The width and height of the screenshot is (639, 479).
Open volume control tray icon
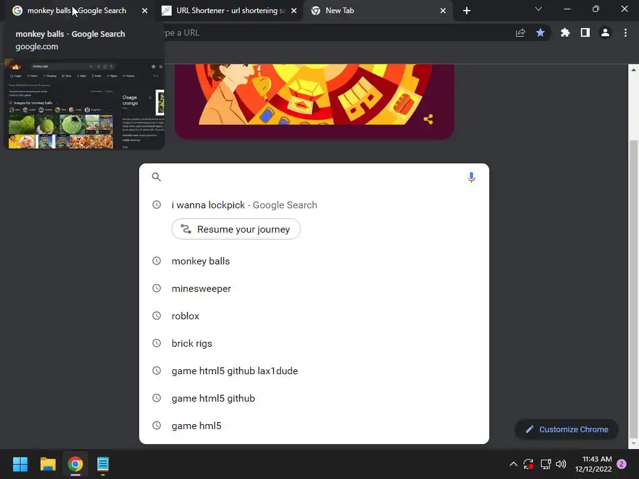(561, 464)
